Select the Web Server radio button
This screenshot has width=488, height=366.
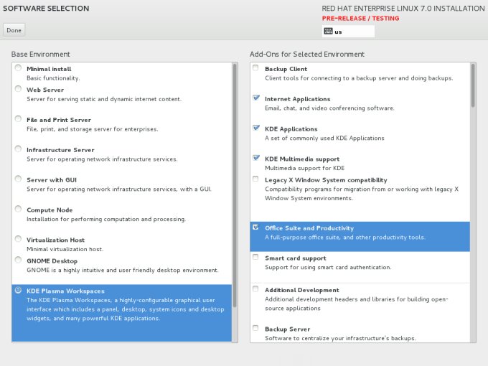[18, 89]
